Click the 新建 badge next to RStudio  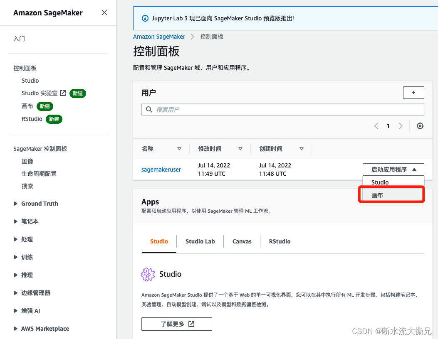point(54,119)
